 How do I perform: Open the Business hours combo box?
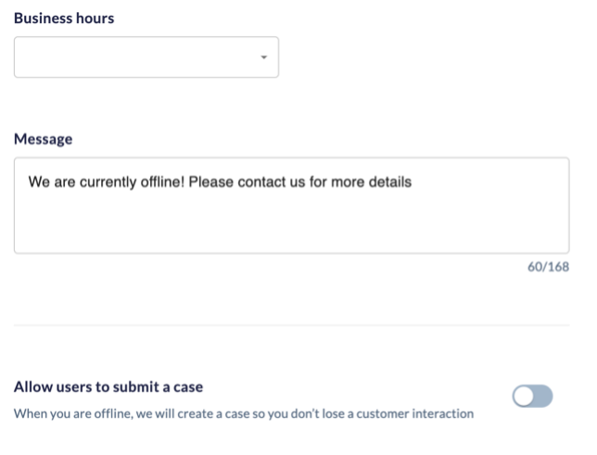pyautogui.click(x=146, y=57)
